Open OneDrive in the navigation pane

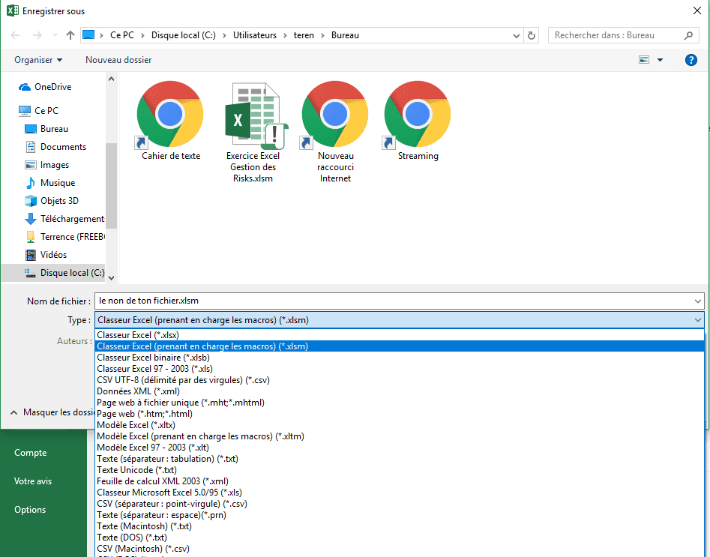pos(52,87)
